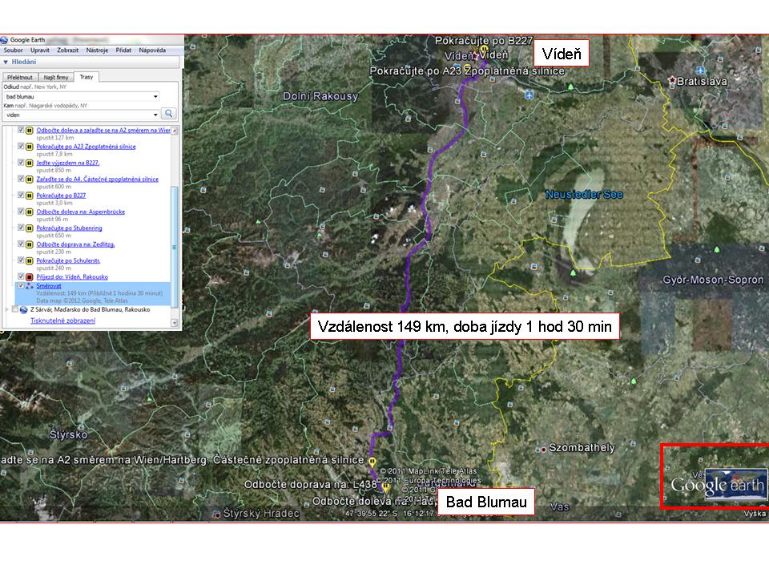769x577 pixels.
Task: Click the results list scrollbar thumb
Action: 174,247
